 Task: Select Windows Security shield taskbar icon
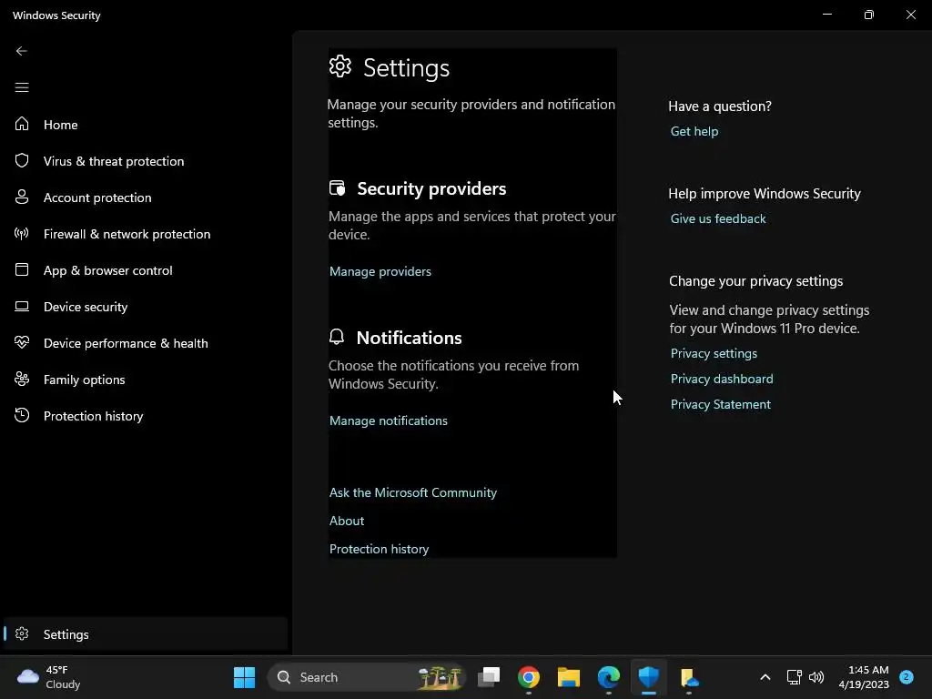click(648, 677)
